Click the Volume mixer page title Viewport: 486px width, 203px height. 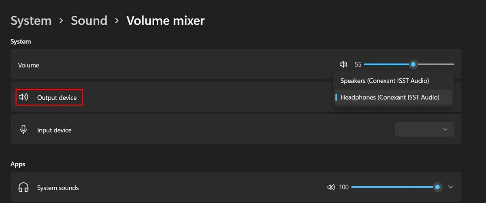click(166, 21)
